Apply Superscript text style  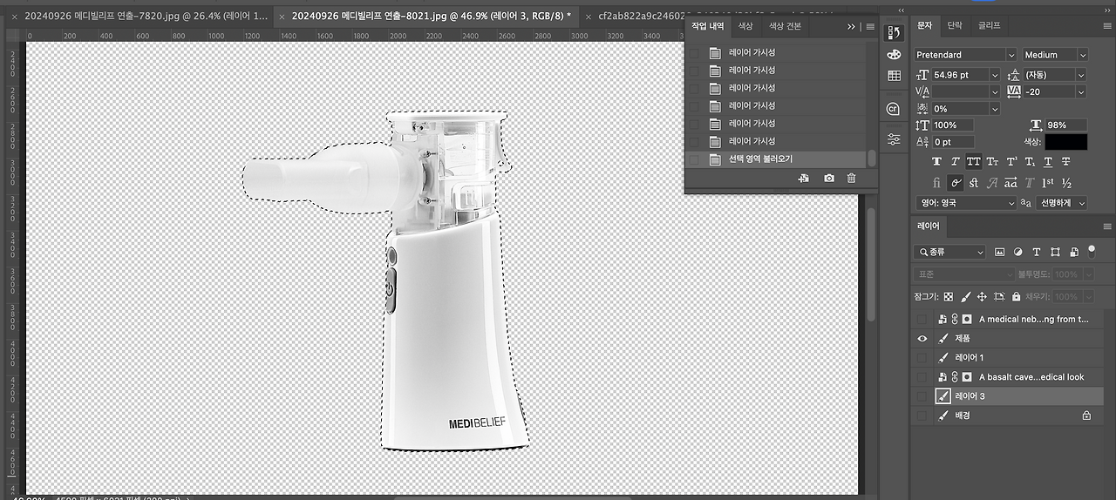pos(1011,161)
